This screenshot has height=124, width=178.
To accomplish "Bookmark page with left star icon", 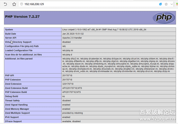I will click(x=14, y=4).
